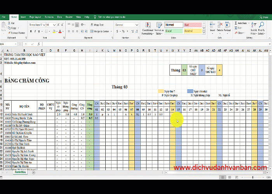Toggle Bold formatting
Image resolution: width=272 pixels, height=194 pixels.
tap(31, 31)
